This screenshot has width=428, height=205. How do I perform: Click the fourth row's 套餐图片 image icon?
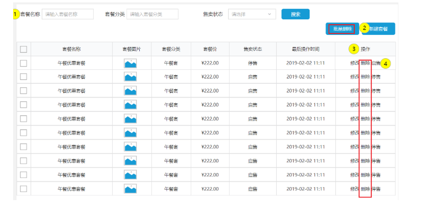pyautogui.click(x=130, y=105)
